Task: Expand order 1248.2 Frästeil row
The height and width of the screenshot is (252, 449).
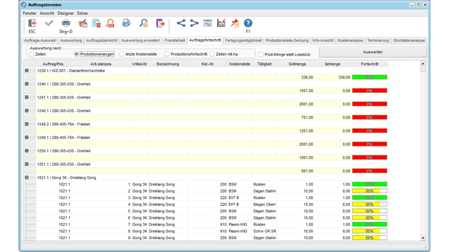Action: pyautogui.click(x=27, y=124)
